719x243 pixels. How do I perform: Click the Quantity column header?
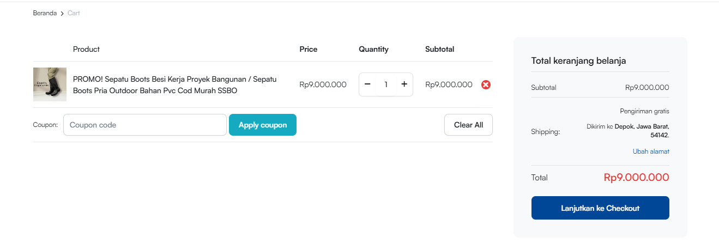click(373, 49)
